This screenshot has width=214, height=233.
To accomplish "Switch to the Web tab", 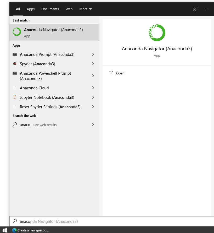I will click(x=69, y=9).
